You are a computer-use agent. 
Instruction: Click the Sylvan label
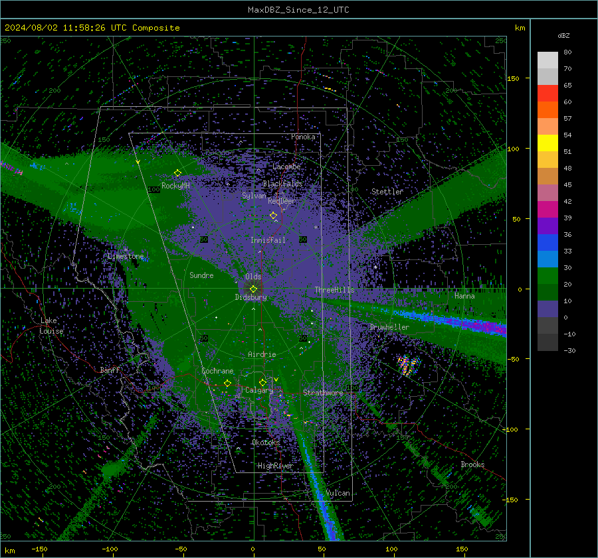click(254, 196)
